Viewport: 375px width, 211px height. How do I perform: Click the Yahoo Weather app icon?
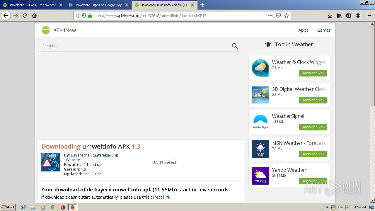(260, 176)
